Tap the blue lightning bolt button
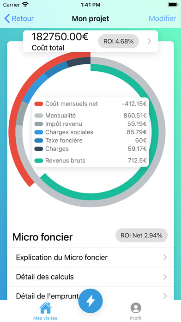The image size is (181, 322). (x=90, y=301)
